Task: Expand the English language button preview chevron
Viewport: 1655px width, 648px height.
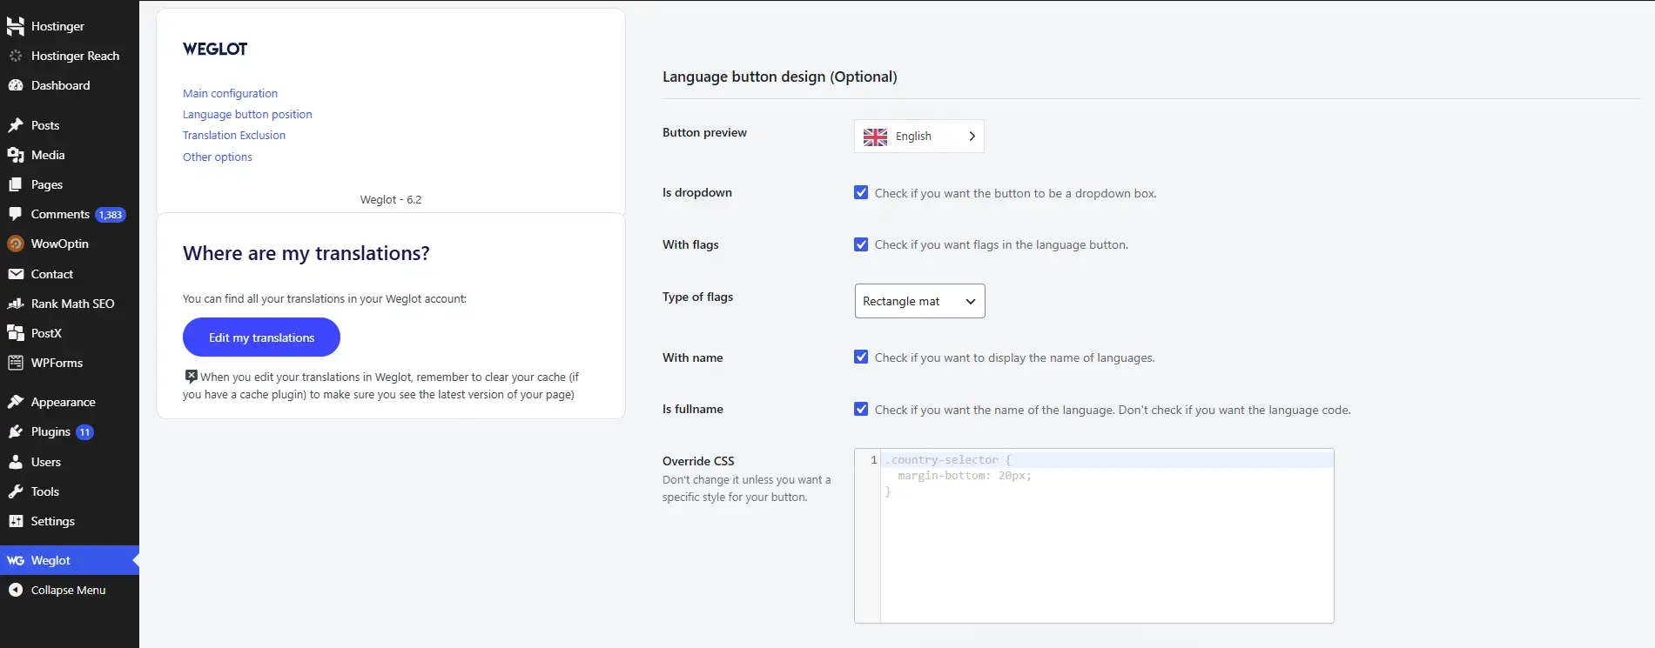Action: pyautogui.click(x=972, y=137)
